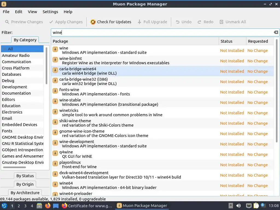Click the Redo arrow icon
Image resolution: width=280 pixels, height=210 pixels.
pyautogui.click(x=199, y=22)
